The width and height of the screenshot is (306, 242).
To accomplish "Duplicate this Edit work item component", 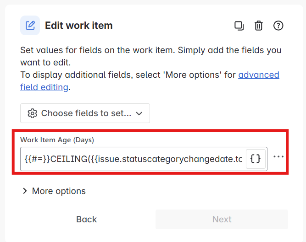I will click(x=239, y=26).
